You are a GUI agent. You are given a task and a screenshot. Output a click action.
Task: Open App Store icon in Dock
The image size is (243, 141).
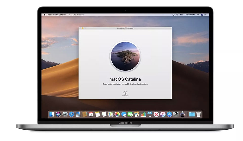(x=169, y=114)
